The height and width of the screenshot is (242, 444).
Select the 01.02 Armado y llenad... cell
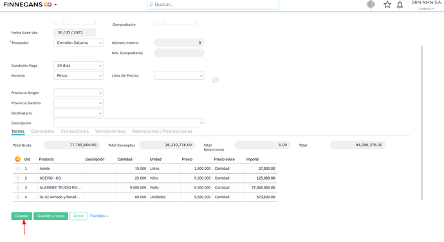[x=61, y=197]
